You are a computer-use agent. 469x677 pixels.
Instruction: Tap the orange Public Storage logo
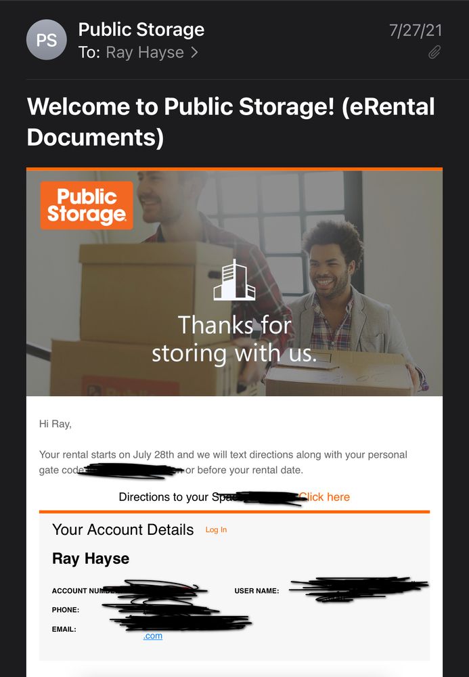[x=87, y=206]
